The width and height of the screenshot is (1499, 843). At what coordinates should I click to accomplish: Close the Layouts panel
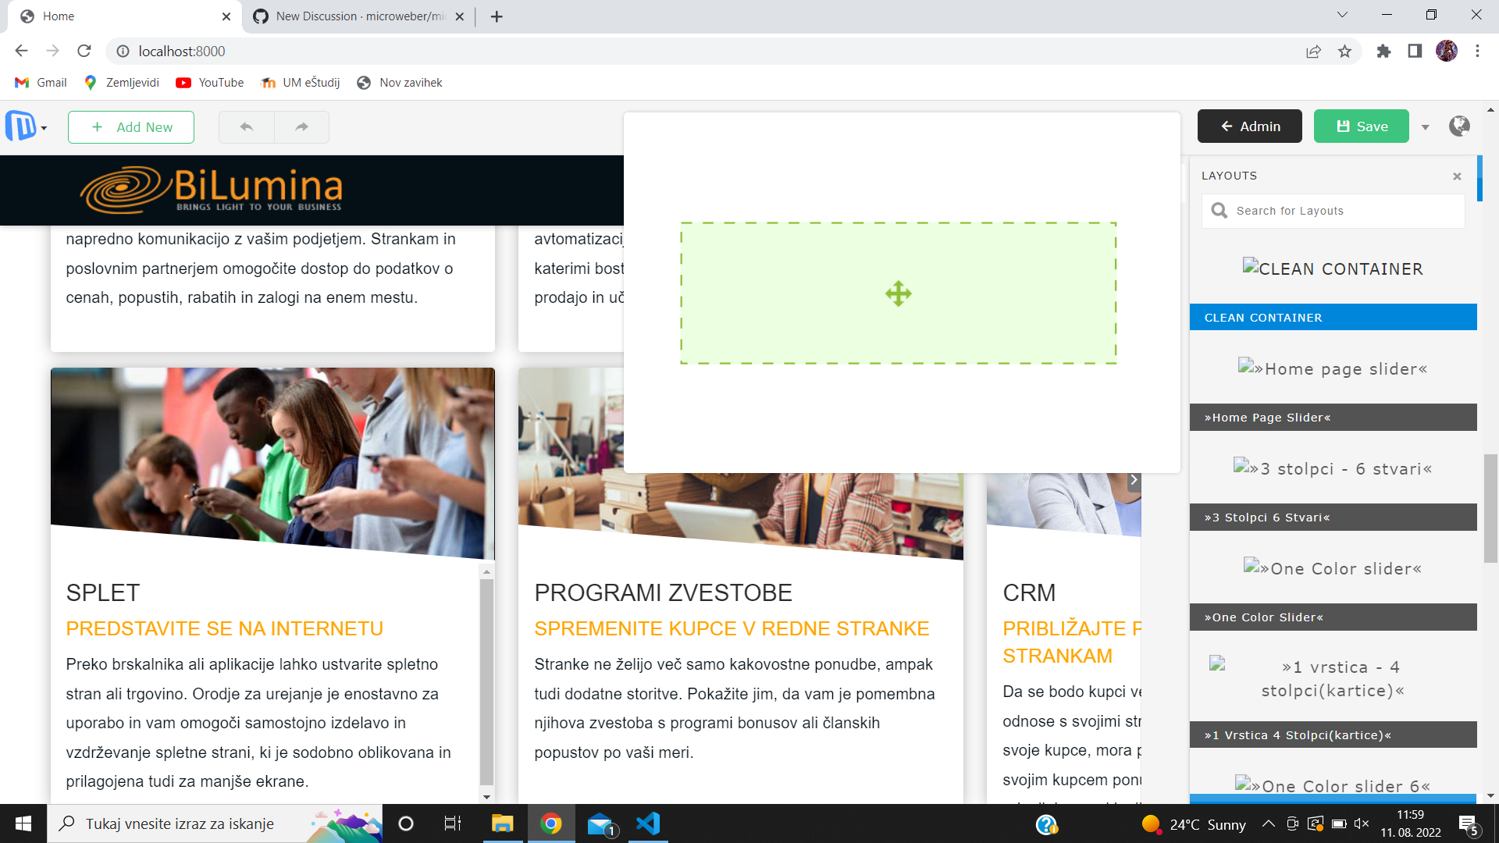click(x=1457, y=176)
